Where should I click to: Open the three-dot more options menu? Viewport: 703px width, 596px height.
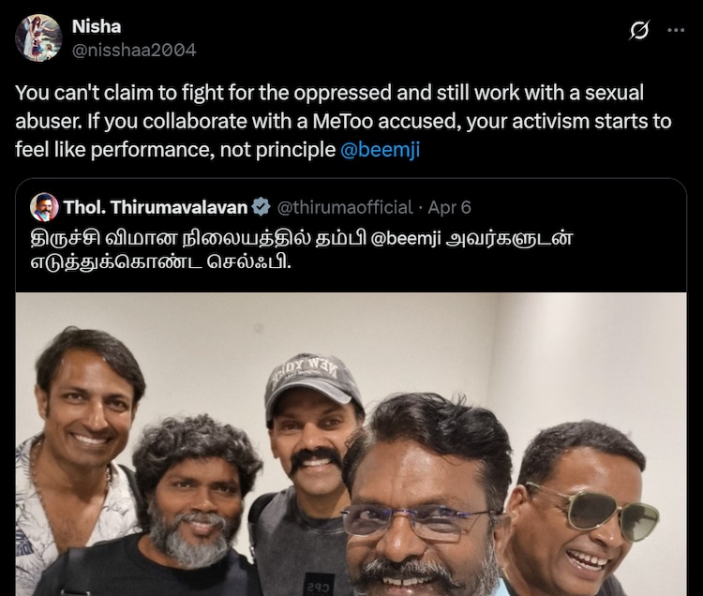(675, 30)
